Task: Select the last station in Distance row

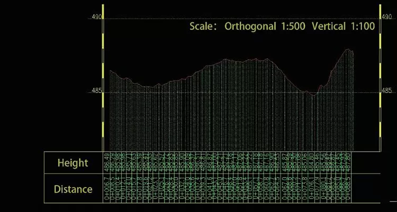Action: [351, 188]
